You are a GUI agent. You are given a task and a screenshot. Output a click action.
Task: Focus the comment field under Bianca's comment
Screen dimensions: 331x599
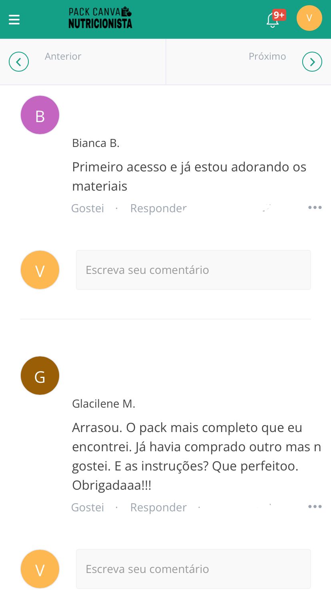point(193,270)
